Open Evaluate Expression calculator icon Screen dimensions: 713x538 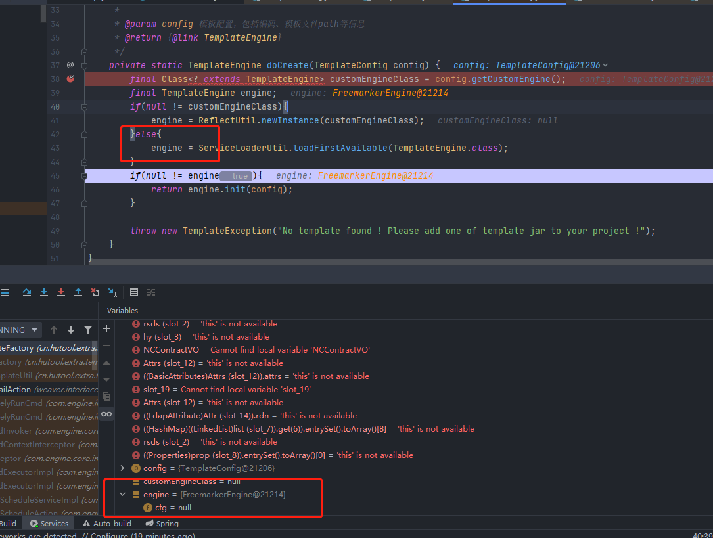[133, 292]
